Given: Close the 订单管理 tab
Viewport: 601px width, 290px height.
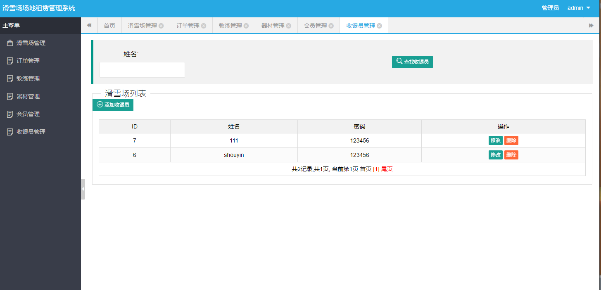Looking at the screenshot, I should point(204,25).
